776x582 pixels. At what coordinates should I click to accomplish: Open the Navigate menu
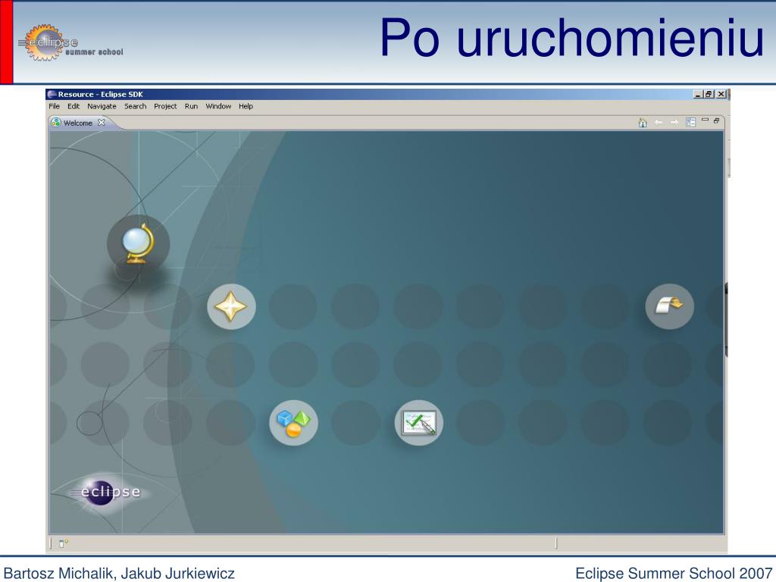(x=102, y=106)
